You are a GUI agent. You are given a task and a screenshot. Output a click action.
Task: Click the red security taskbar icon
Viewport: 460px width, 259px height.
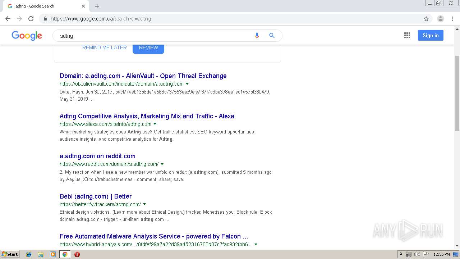coord(77,254)
